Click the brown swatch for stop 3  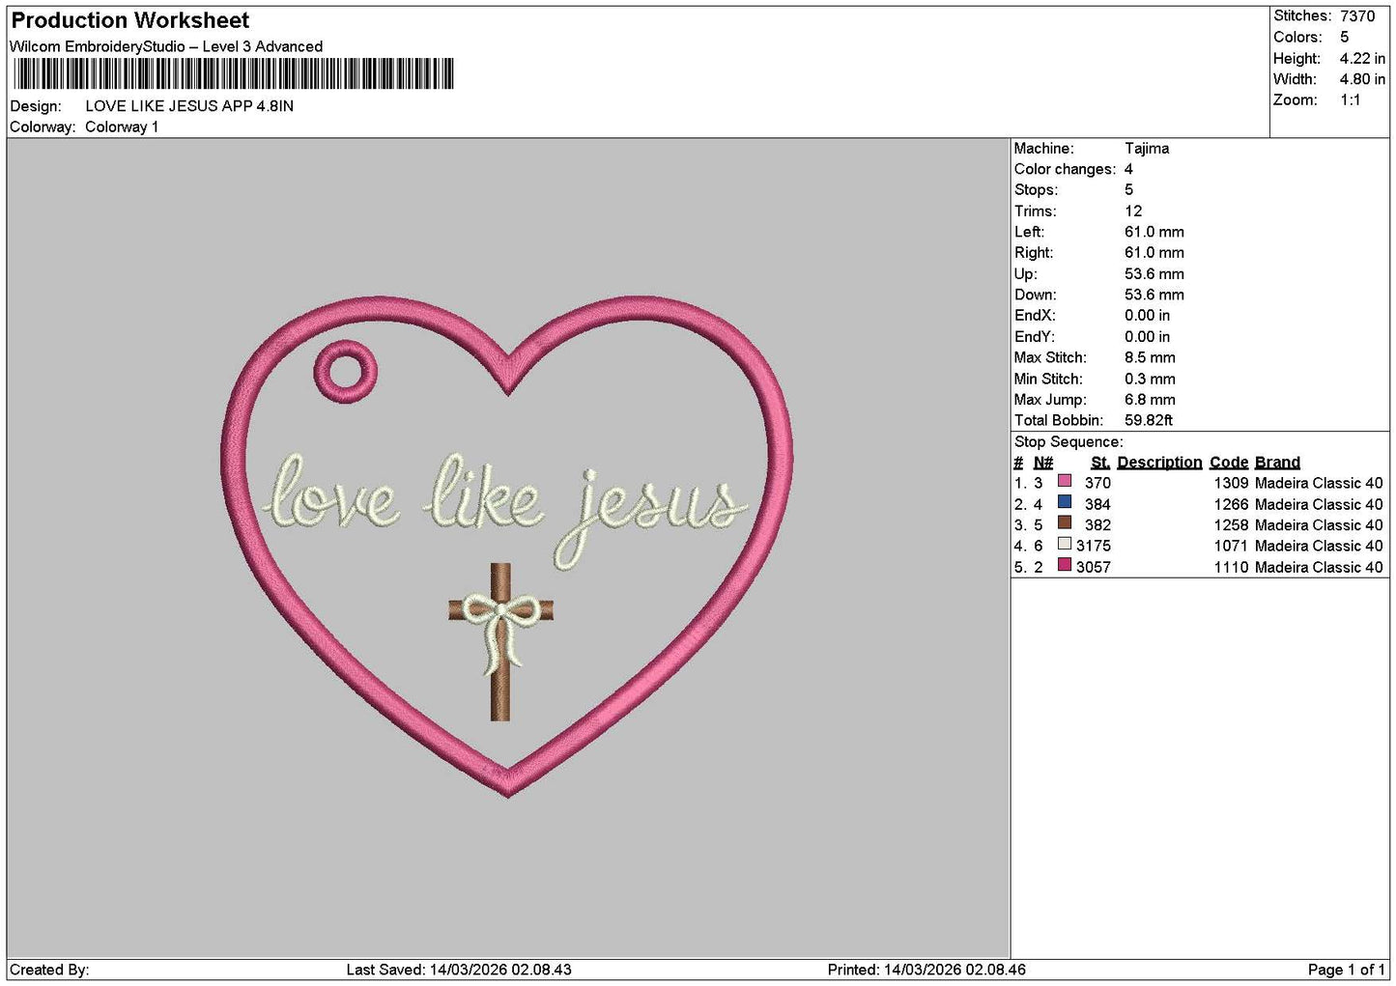tap(1065, 522)
